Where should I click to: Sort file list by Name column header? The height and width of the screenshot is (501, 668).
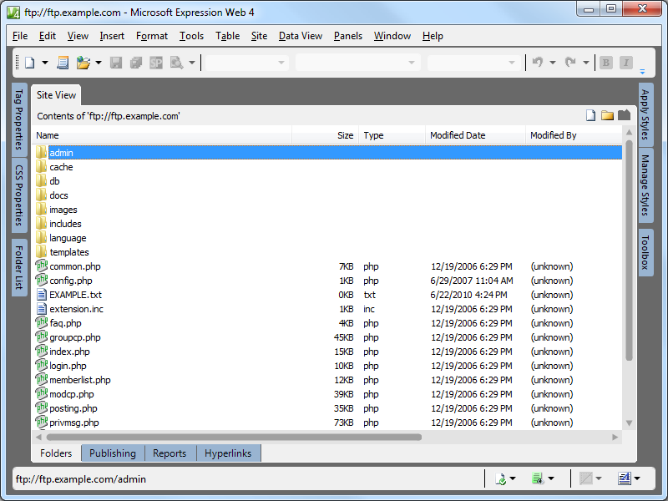point(162,135)
